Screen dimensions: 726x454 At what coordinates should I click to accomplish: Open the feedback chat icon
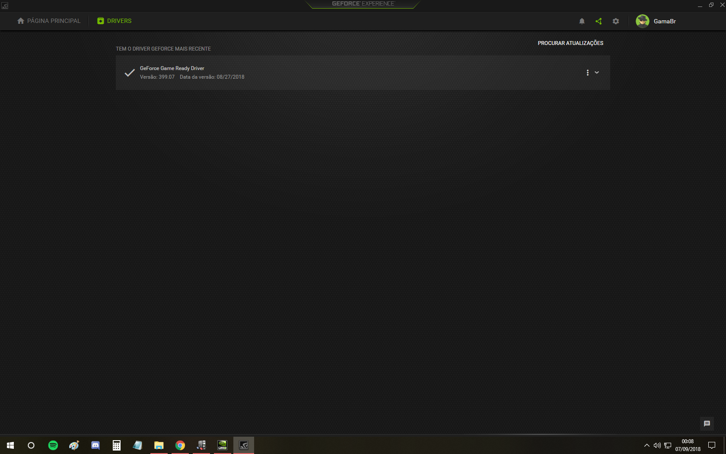(707, 424)
